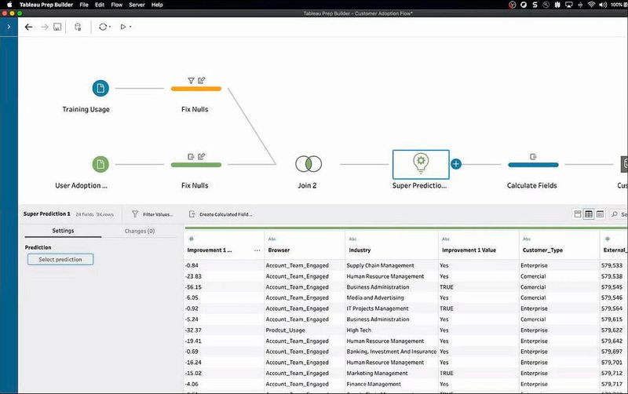Open the refresh dropdown arrow
The image size is (628, 394).
110,27
